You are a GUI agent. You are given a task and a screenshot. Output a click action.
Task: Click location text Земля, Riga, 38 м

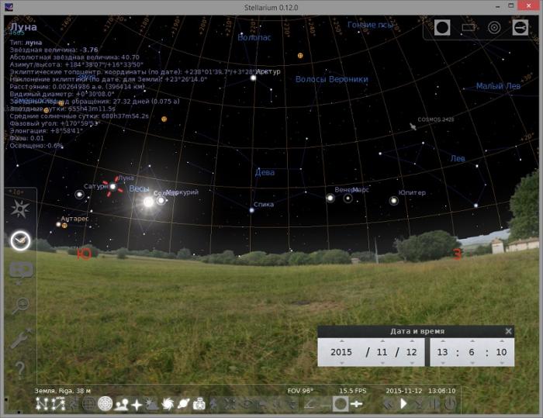62,391
